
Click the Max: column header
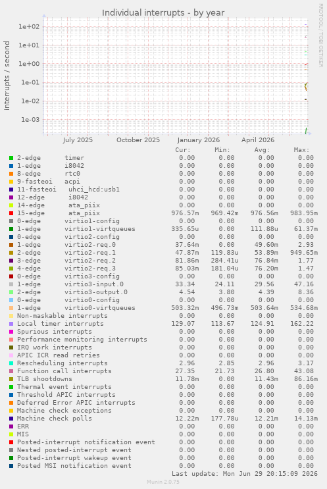click(x=301, y=150)
